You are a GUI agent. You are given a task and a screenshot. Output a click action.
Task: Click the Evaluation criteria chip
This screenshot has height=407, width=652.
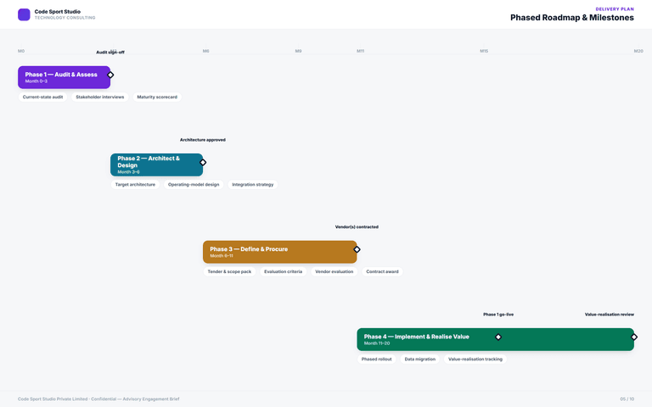click(284, 271)
